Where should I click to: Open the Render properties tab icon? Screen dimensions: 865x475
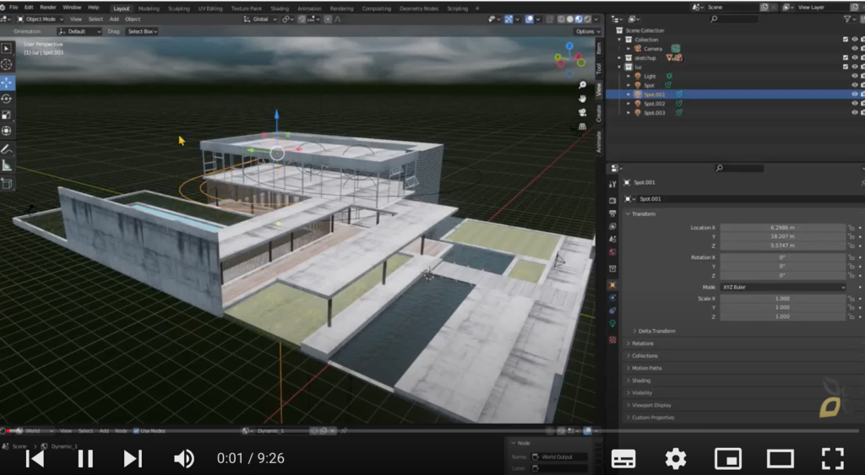pyautogui.click(x=612, y=201)
